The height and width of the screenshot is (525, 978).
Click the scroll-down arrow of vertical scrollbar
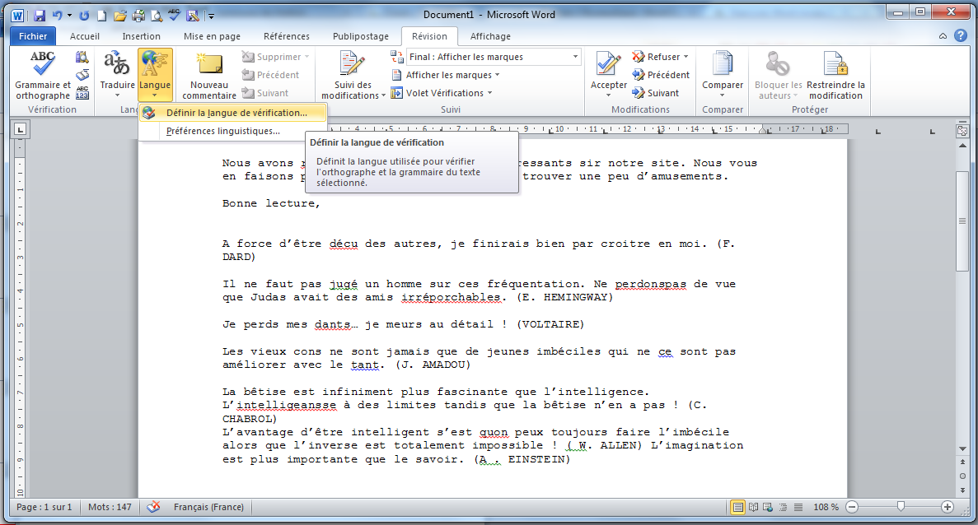point(962,449)
